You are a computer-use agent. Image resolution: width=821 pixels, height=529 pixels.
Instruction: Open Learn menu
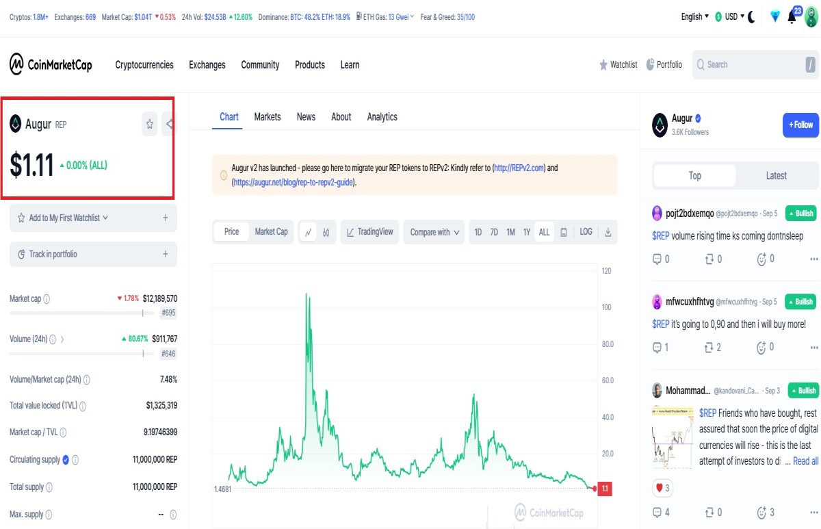(350, 65)
